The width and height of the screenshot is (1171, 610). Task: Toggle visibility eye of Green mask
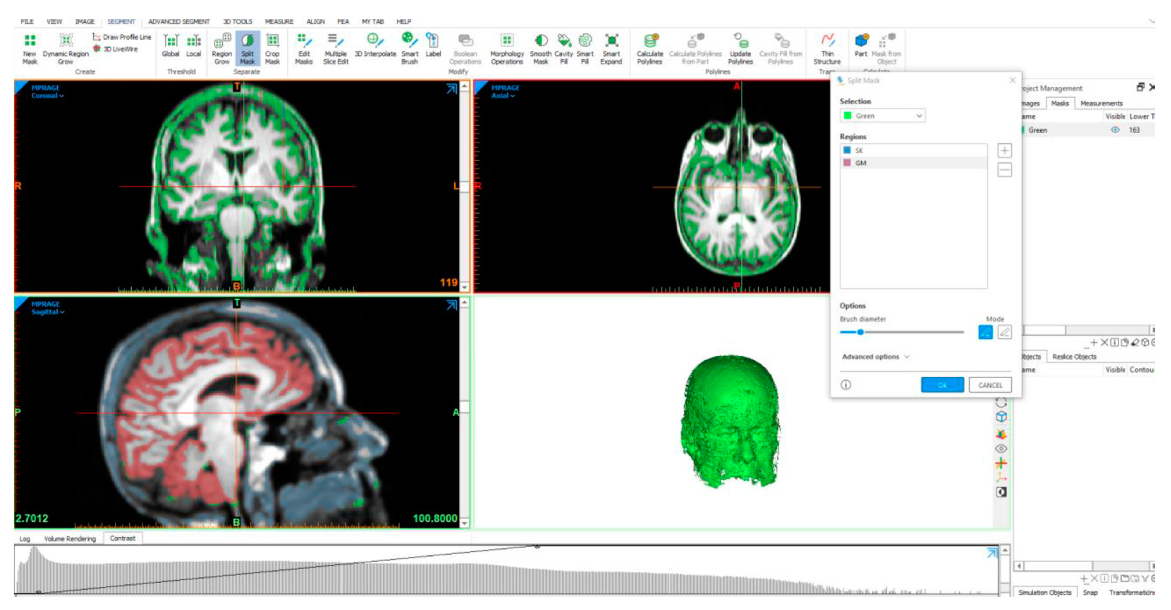point(1115,130)
